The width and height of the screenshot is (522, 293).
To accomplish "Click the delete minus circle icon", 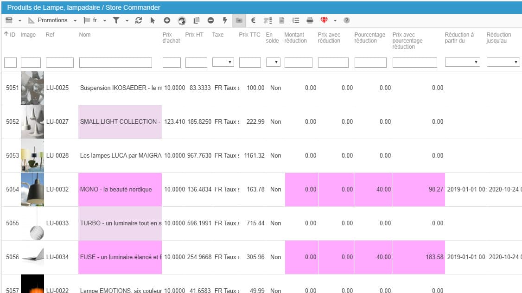I will pyautogui.click(x=210, y=20).
